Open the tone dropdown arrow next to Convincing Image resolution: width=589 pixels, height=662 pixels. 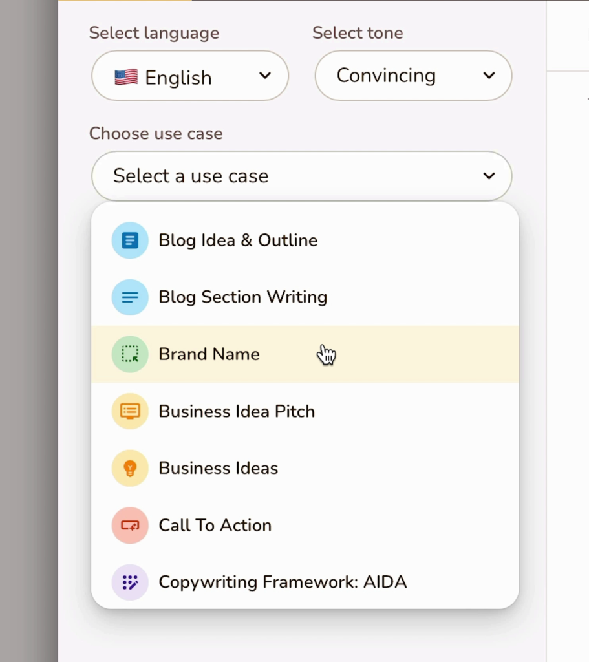coord(489,76)
